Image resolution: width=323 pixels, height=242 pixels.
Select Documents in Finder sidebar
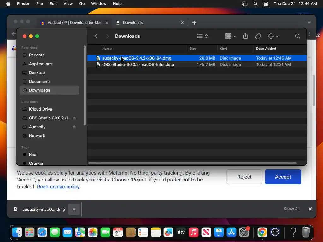pos(50,82)
